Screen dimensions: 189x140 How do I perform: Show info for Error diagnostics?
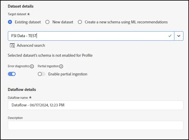tap(32, 66)
